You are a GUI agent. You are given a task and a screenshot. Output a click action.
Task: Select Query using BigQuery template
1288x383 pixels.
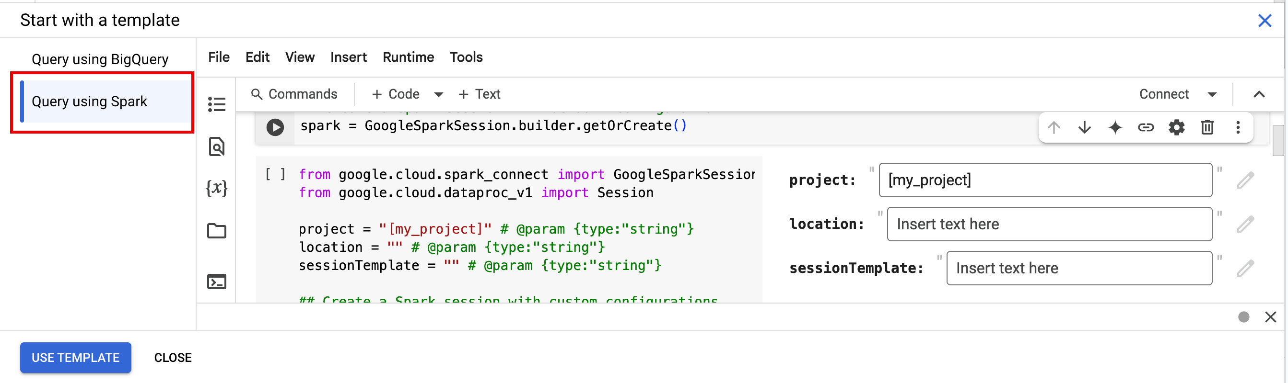click(100, 59)
